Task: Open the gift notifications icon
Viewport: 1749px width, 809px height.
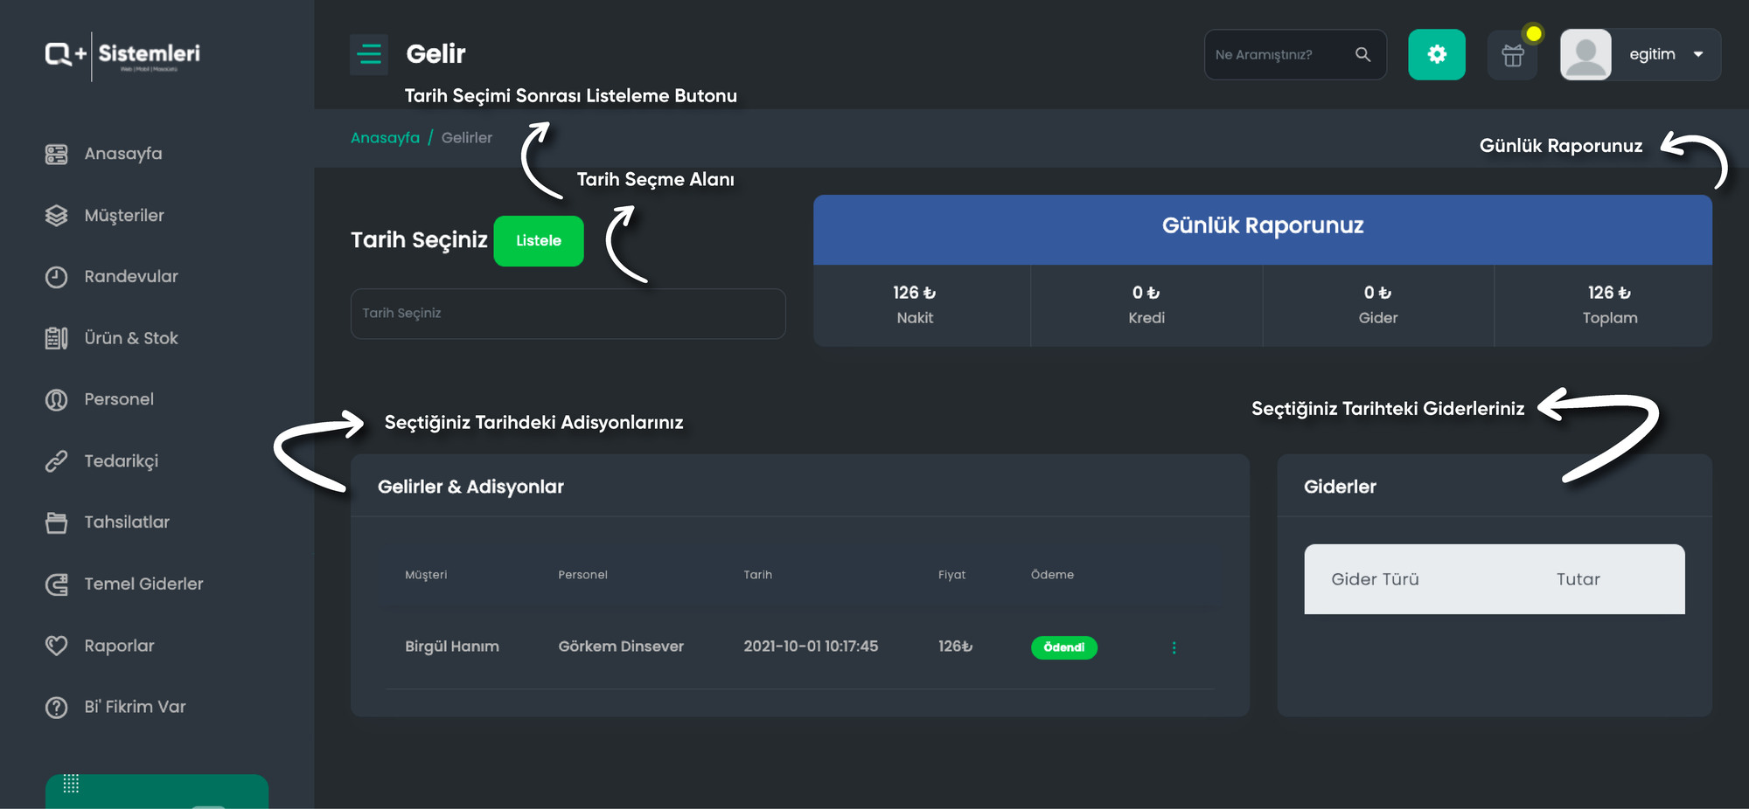Action: [x=1513, y=55]
